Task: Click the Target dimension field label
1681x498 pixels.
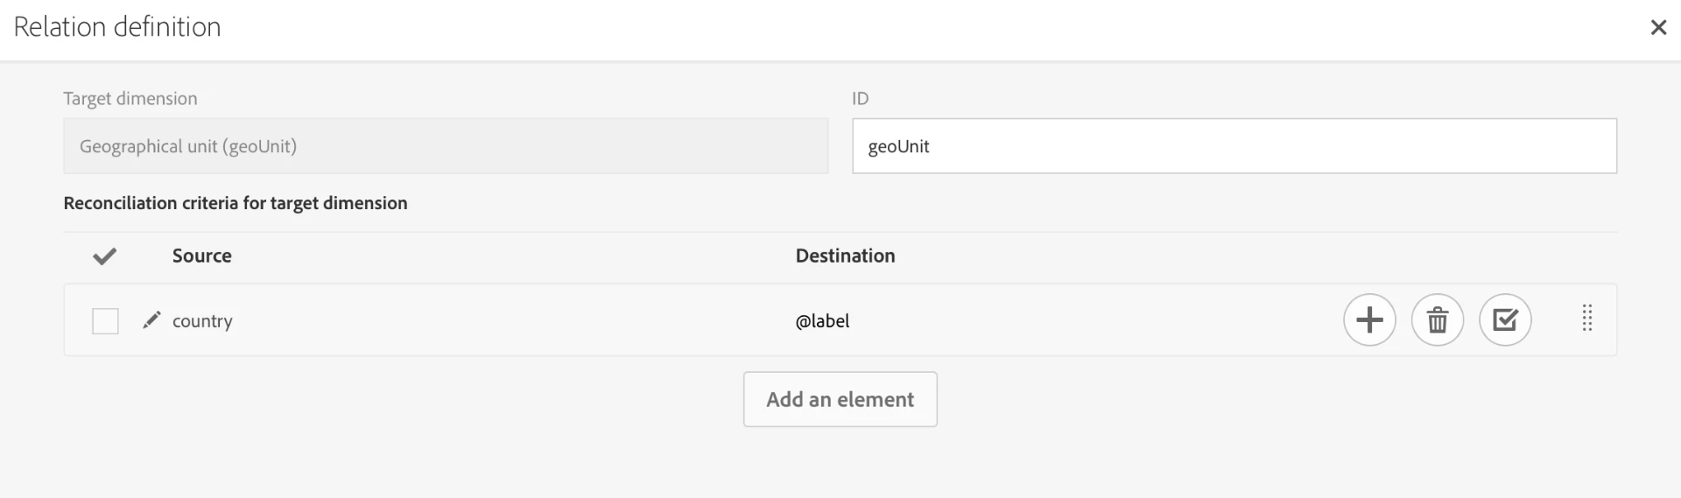Action: [130, 99]
